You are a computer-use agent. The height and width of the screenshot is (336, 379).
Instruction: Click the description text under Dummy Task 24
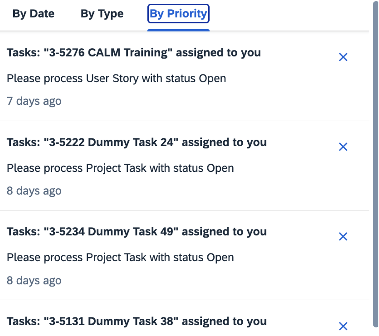click(x=120, y=168)
